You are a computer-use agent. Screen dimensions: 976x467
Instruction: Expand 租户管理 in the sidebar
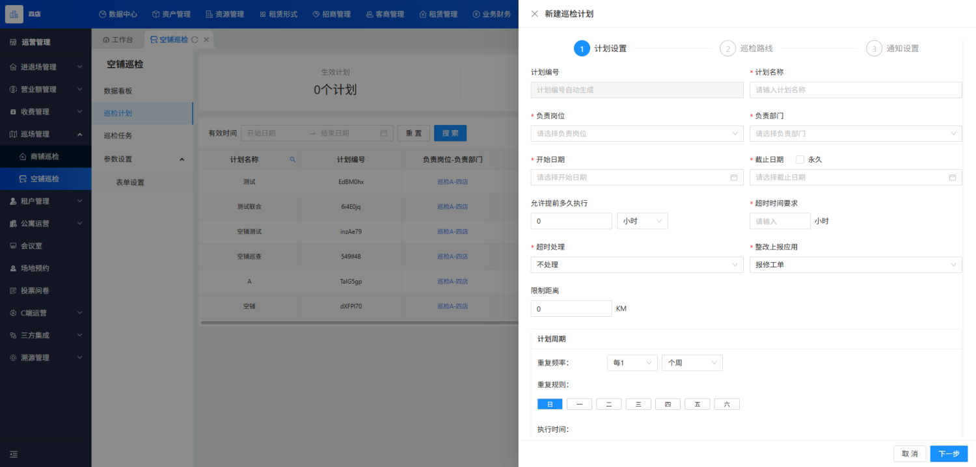tap(46, 201)
